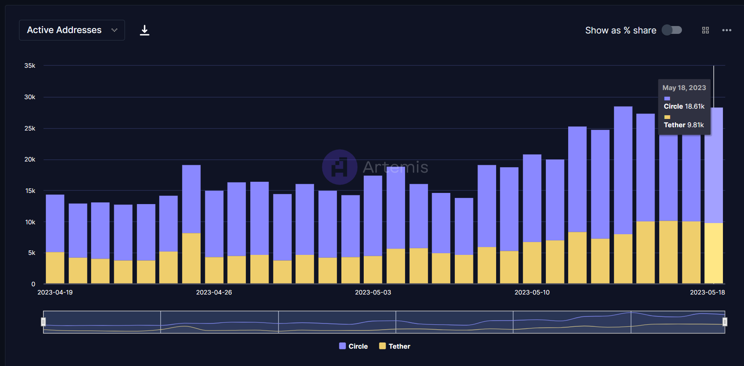Click the 2023-05-10 axis label
Screen dimensions: 744x366
pyautogui.click(x=532, y=292)
